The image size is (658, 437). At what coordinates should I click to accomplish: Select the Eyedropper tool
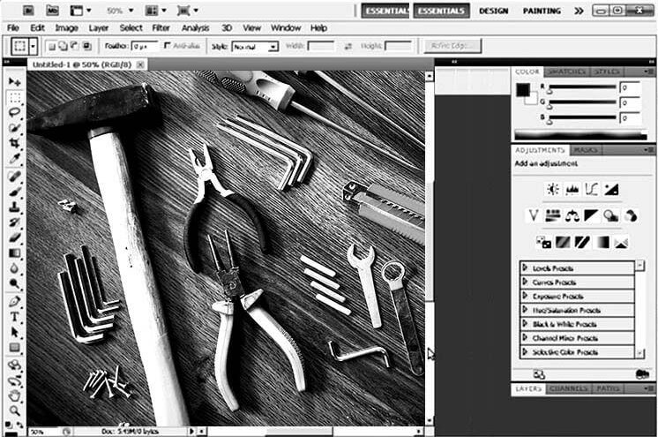15,159
